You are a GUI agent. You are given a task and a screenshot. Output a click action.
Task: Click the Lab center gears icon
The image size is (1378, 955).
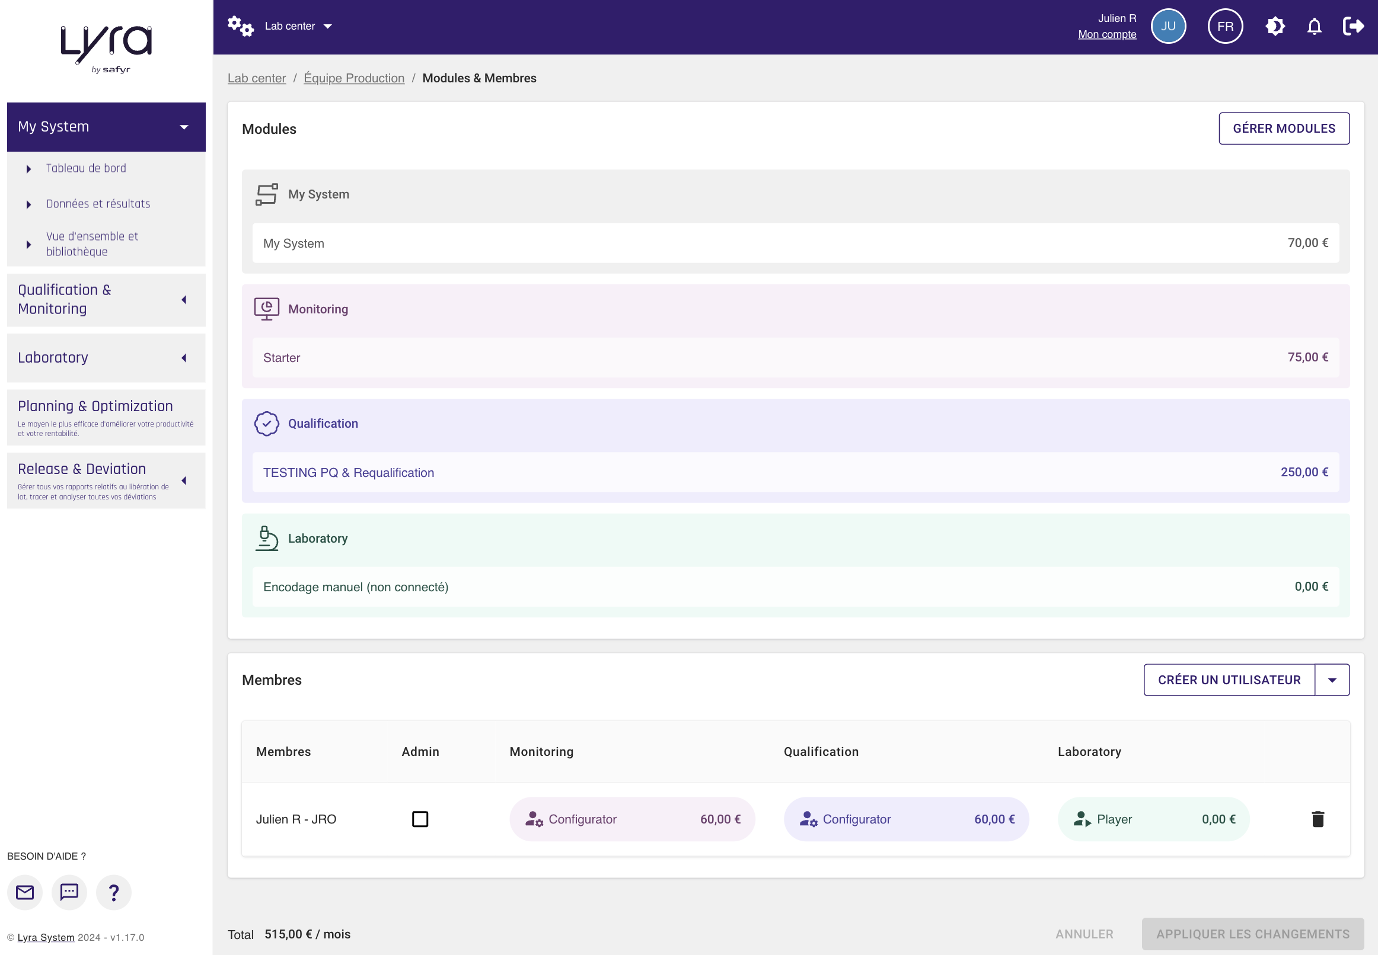pos(240,26)
